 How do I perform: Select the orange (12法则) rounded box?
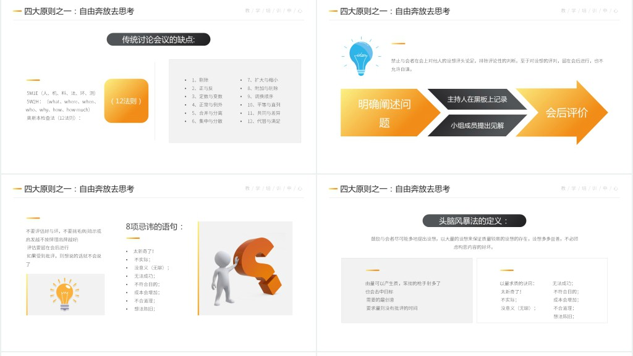click(x=126, y=101)
